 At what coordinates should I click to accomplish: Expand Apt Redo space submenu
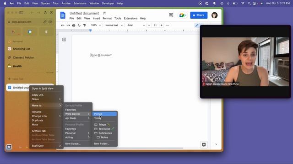77,118
